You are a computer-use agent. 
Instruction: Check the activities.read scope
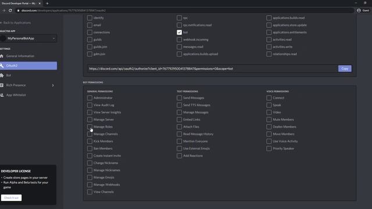(269, 39)
